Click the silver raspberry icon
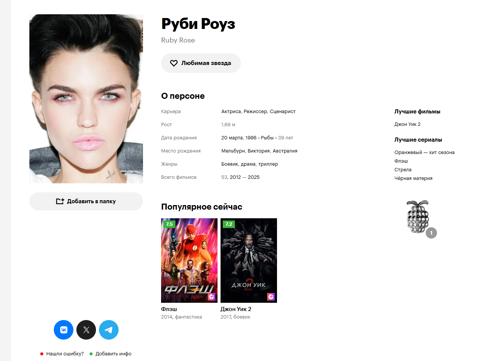The height and width of the screenshot is (361, 484). tap(417, 217)
